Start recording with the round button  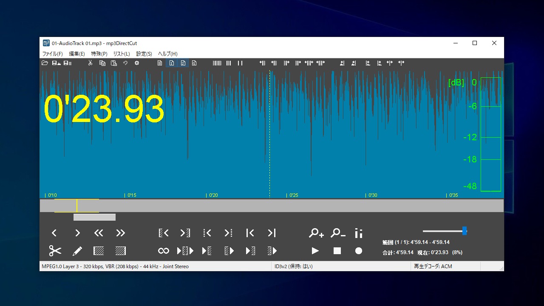click(359, 251)
